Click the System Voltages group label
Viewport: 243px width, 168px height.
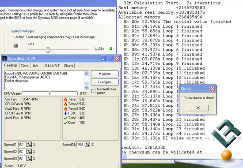click(23, 31)
